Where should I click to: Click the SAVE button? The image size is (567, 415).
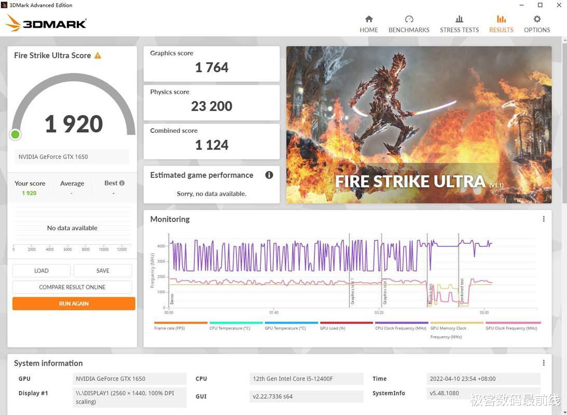103,271
